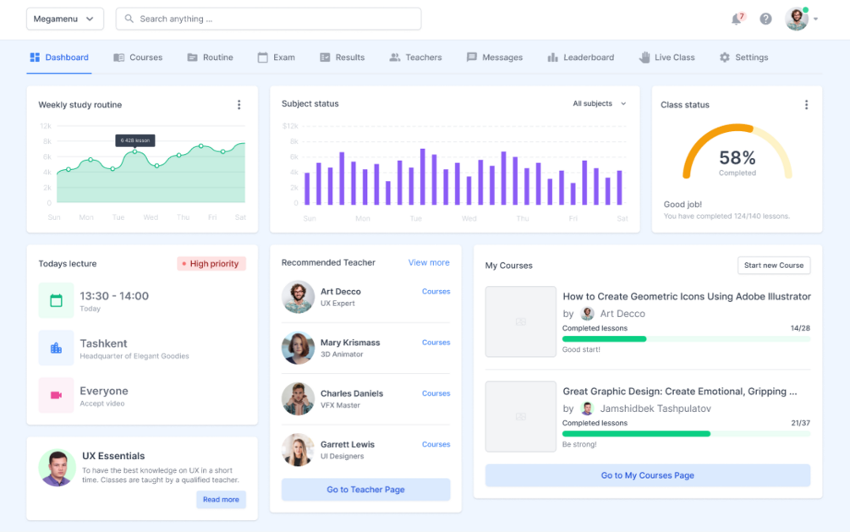Image resolution: width=850 pixels, height=532 pixels.
Task: Open the Great Graphic Design course thumbnail
Action: pyautogui.click(x=520, y=416)
